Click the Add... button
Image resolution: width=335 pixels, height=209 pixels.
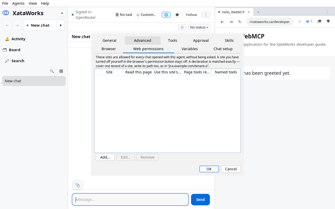tap(105, 157)
